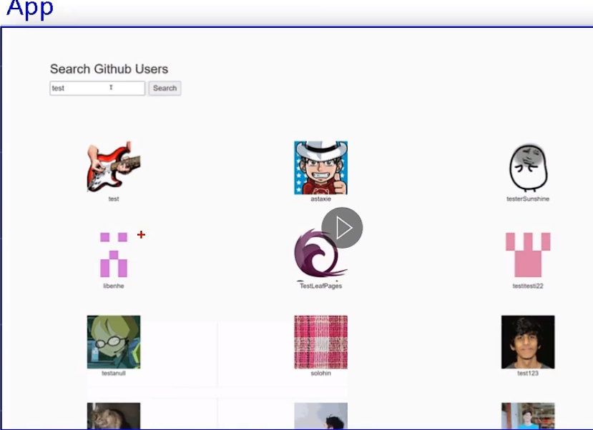Select the astaxie cartoon avatar
Image resolution: width=593 pixels, height=430 pixels.
pyautogui.click(x=320, y=168)
